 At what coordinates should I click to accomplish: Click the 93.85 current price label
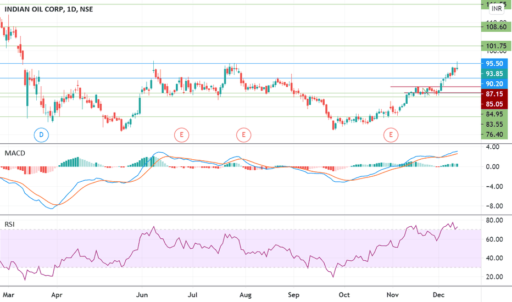[x=494, y=74]
